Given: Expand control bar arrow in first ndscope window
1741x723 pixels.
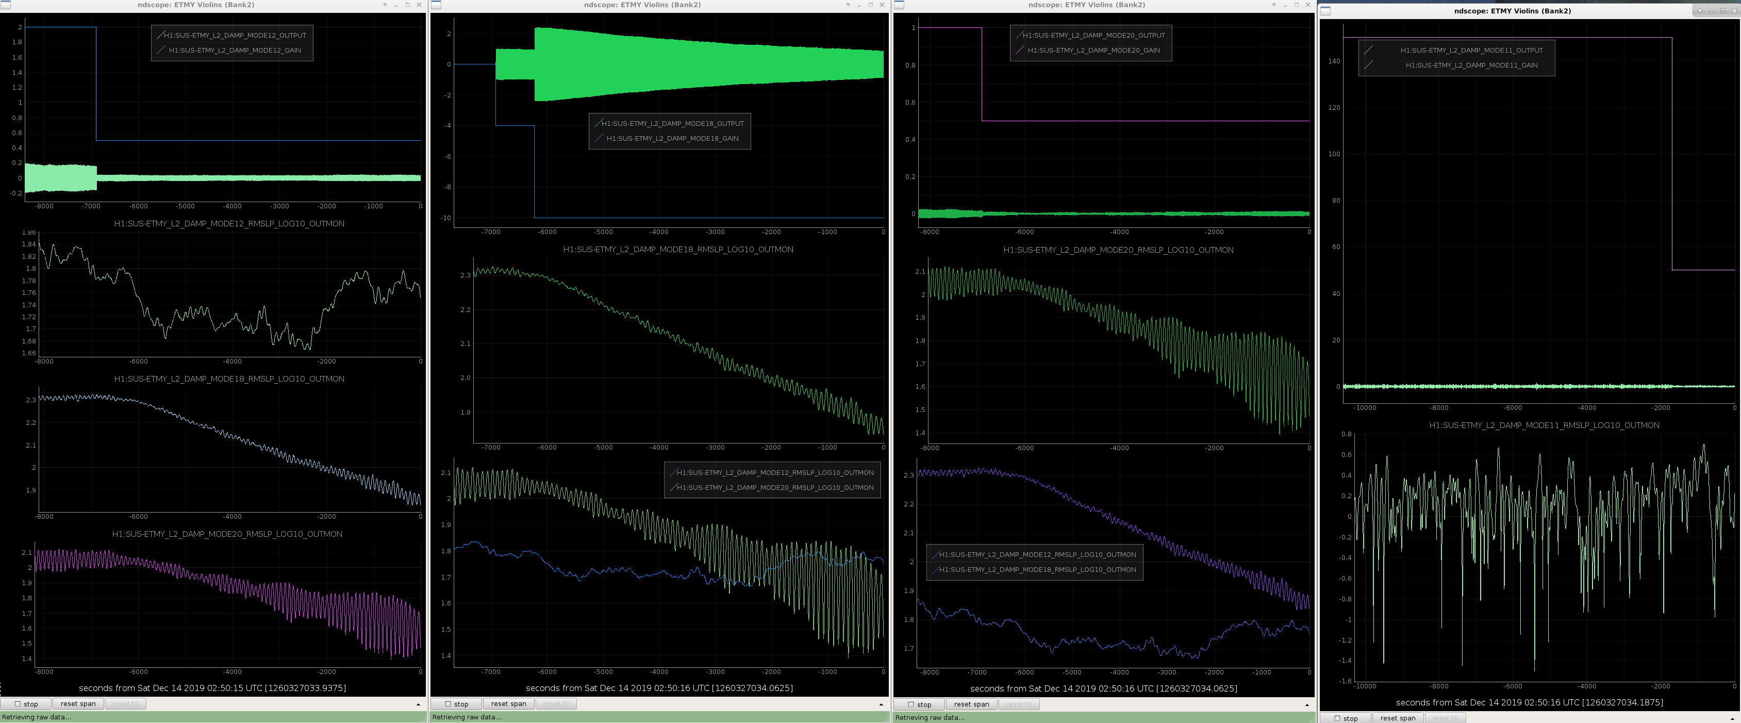Looking at the screenshot, I should [x=418, y=704].
